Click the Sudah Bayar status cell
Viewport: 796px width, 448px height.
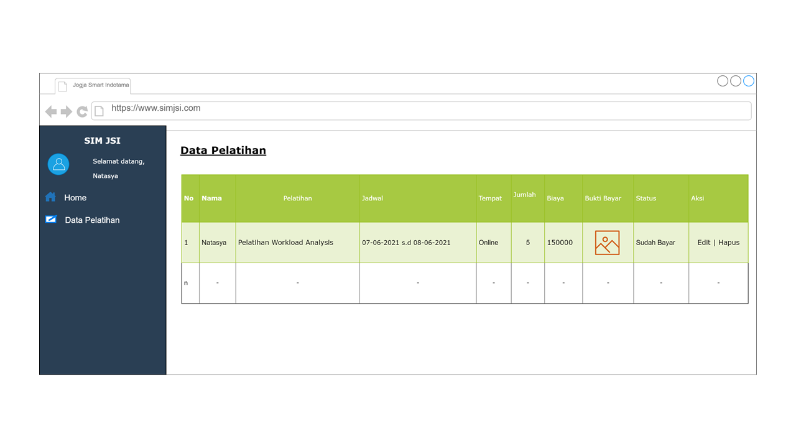pyautogui.click(x=655, y=243)
